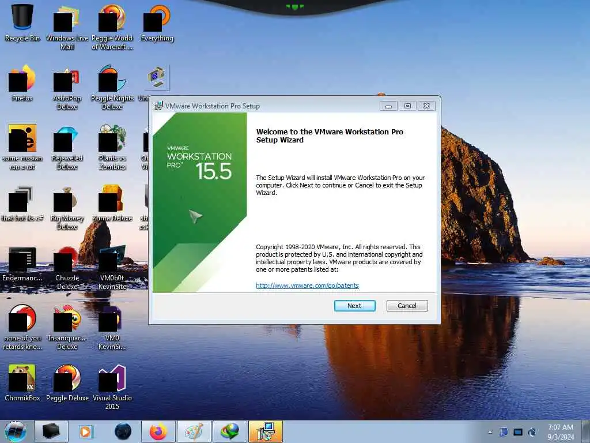The width and height of the screenshot is (590, 443).
Task: Select the Peggle Deluxe desktop icon
Action: pos(67,383)
